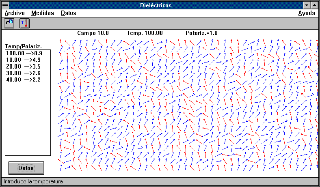Image resolution: width=320 pixels, height=187 pixels.
Task: Click the Temp. 100.00 readout
Action: [145, 33]
